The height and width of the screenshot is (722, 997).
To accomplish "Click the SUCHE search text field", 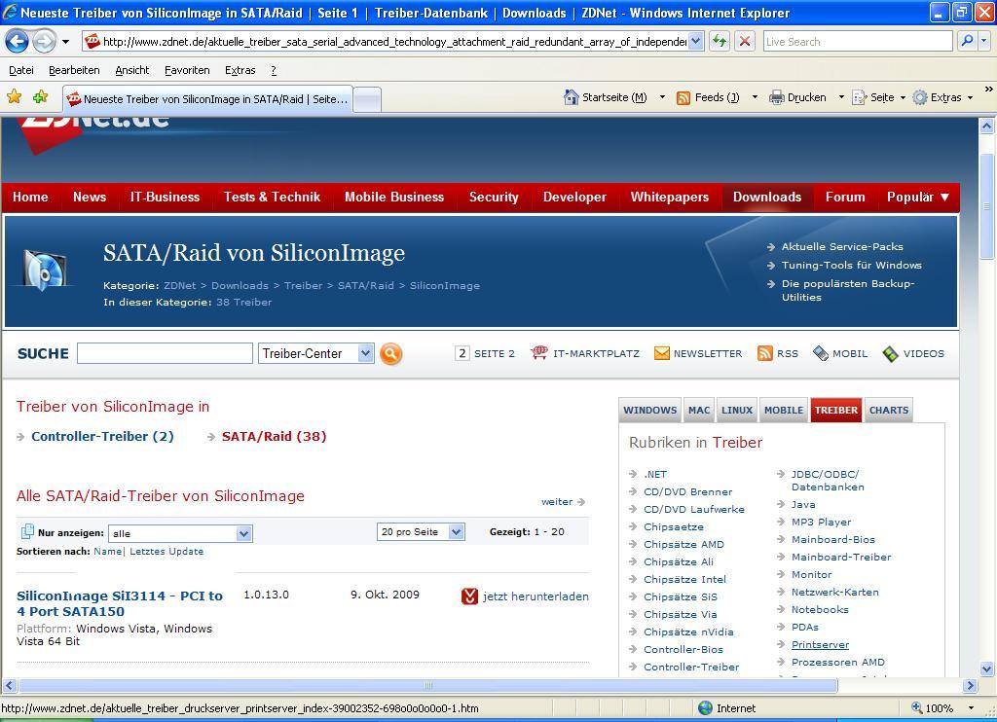I will coord(165,353).
